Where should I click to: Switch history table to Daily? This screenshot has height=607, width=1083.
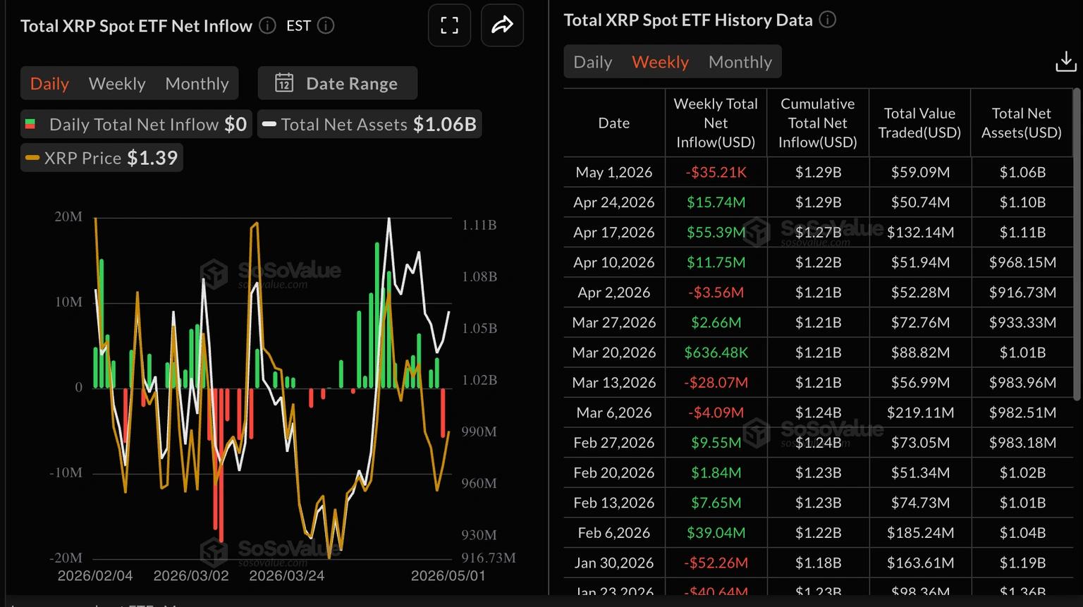tap(593, 62)
